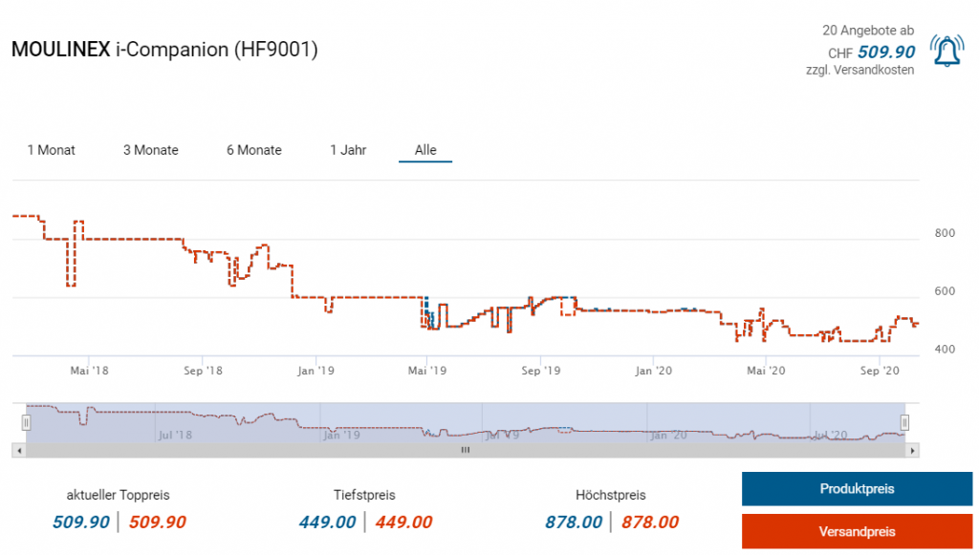Show the 1 Jahr price history
The image size is (979, 555).
click(348, 150)
